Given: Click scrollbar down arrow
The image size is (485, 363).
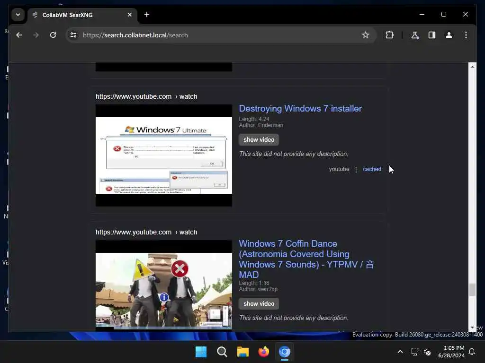Looking at the screenshot, I should pos(472,328).
